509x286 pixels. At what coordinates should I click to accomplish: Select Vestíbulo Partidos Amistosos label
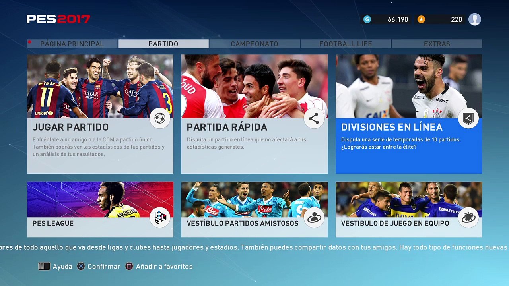click(x=243, y=223)
